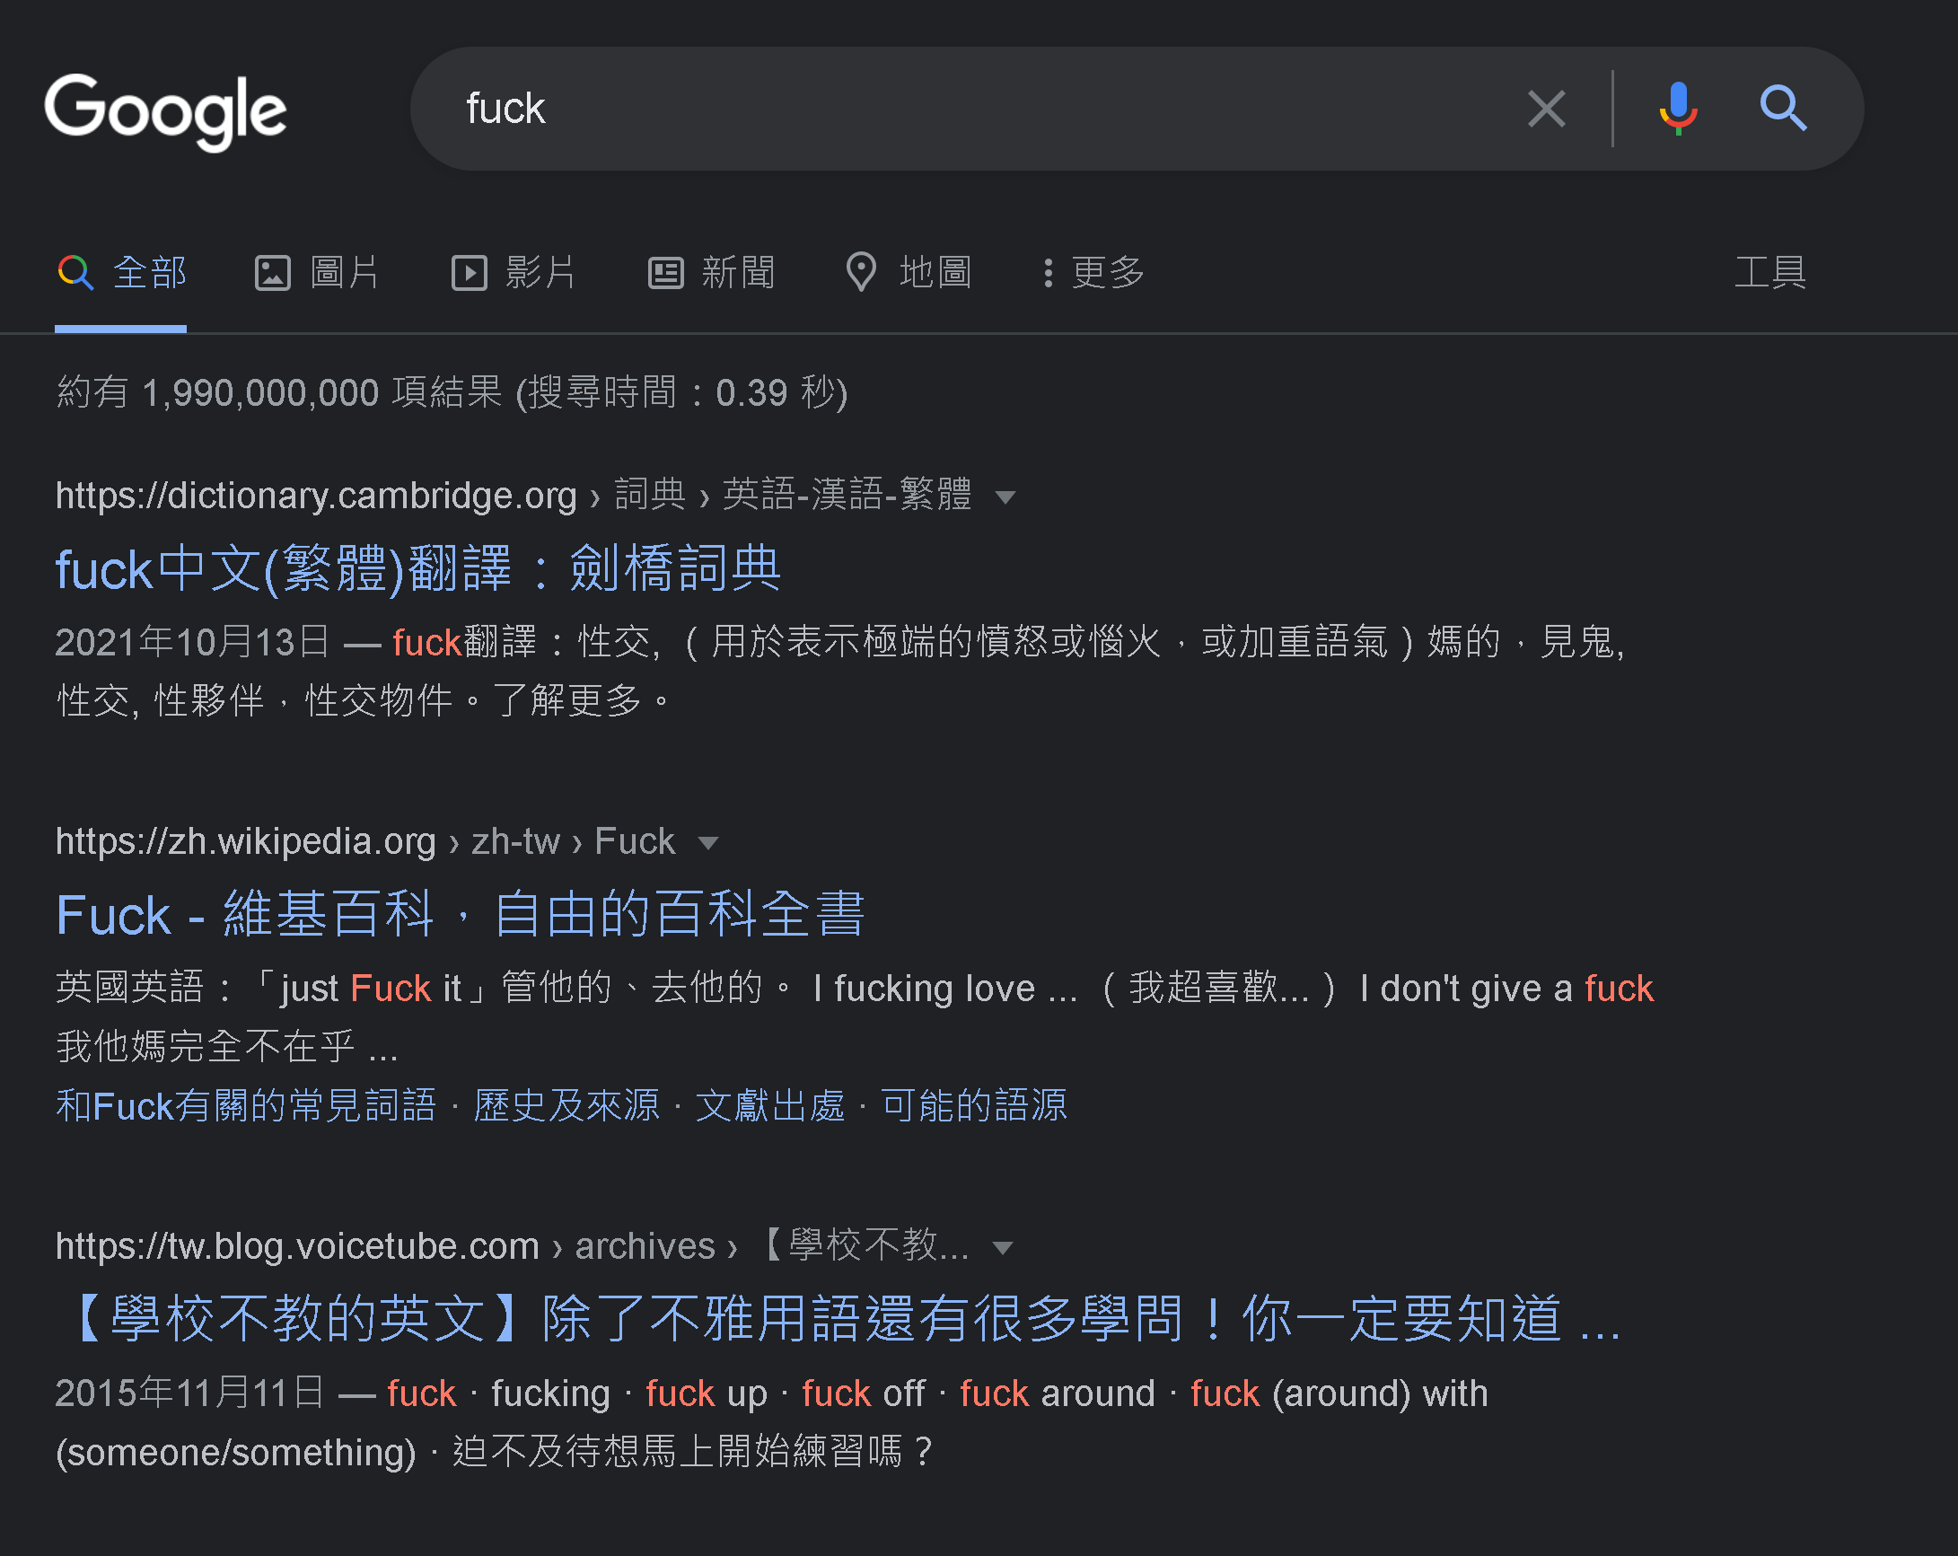Start voice search with the microphone icon
This screenshot has width=1958, height=1556.
coord(1677,109)
